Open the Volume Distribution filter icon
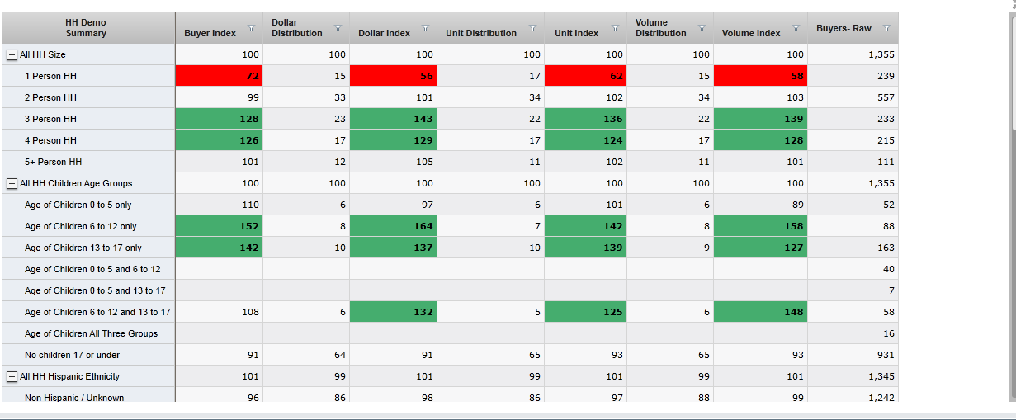 pyautogui.click(x=702, y=29)
